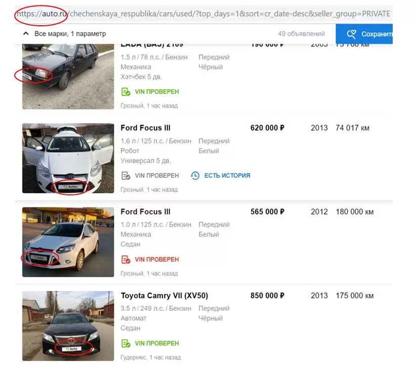416x367 pixels.
Task: Open the Ford Focus III listing priced 565 000
Action: point(145,212)
